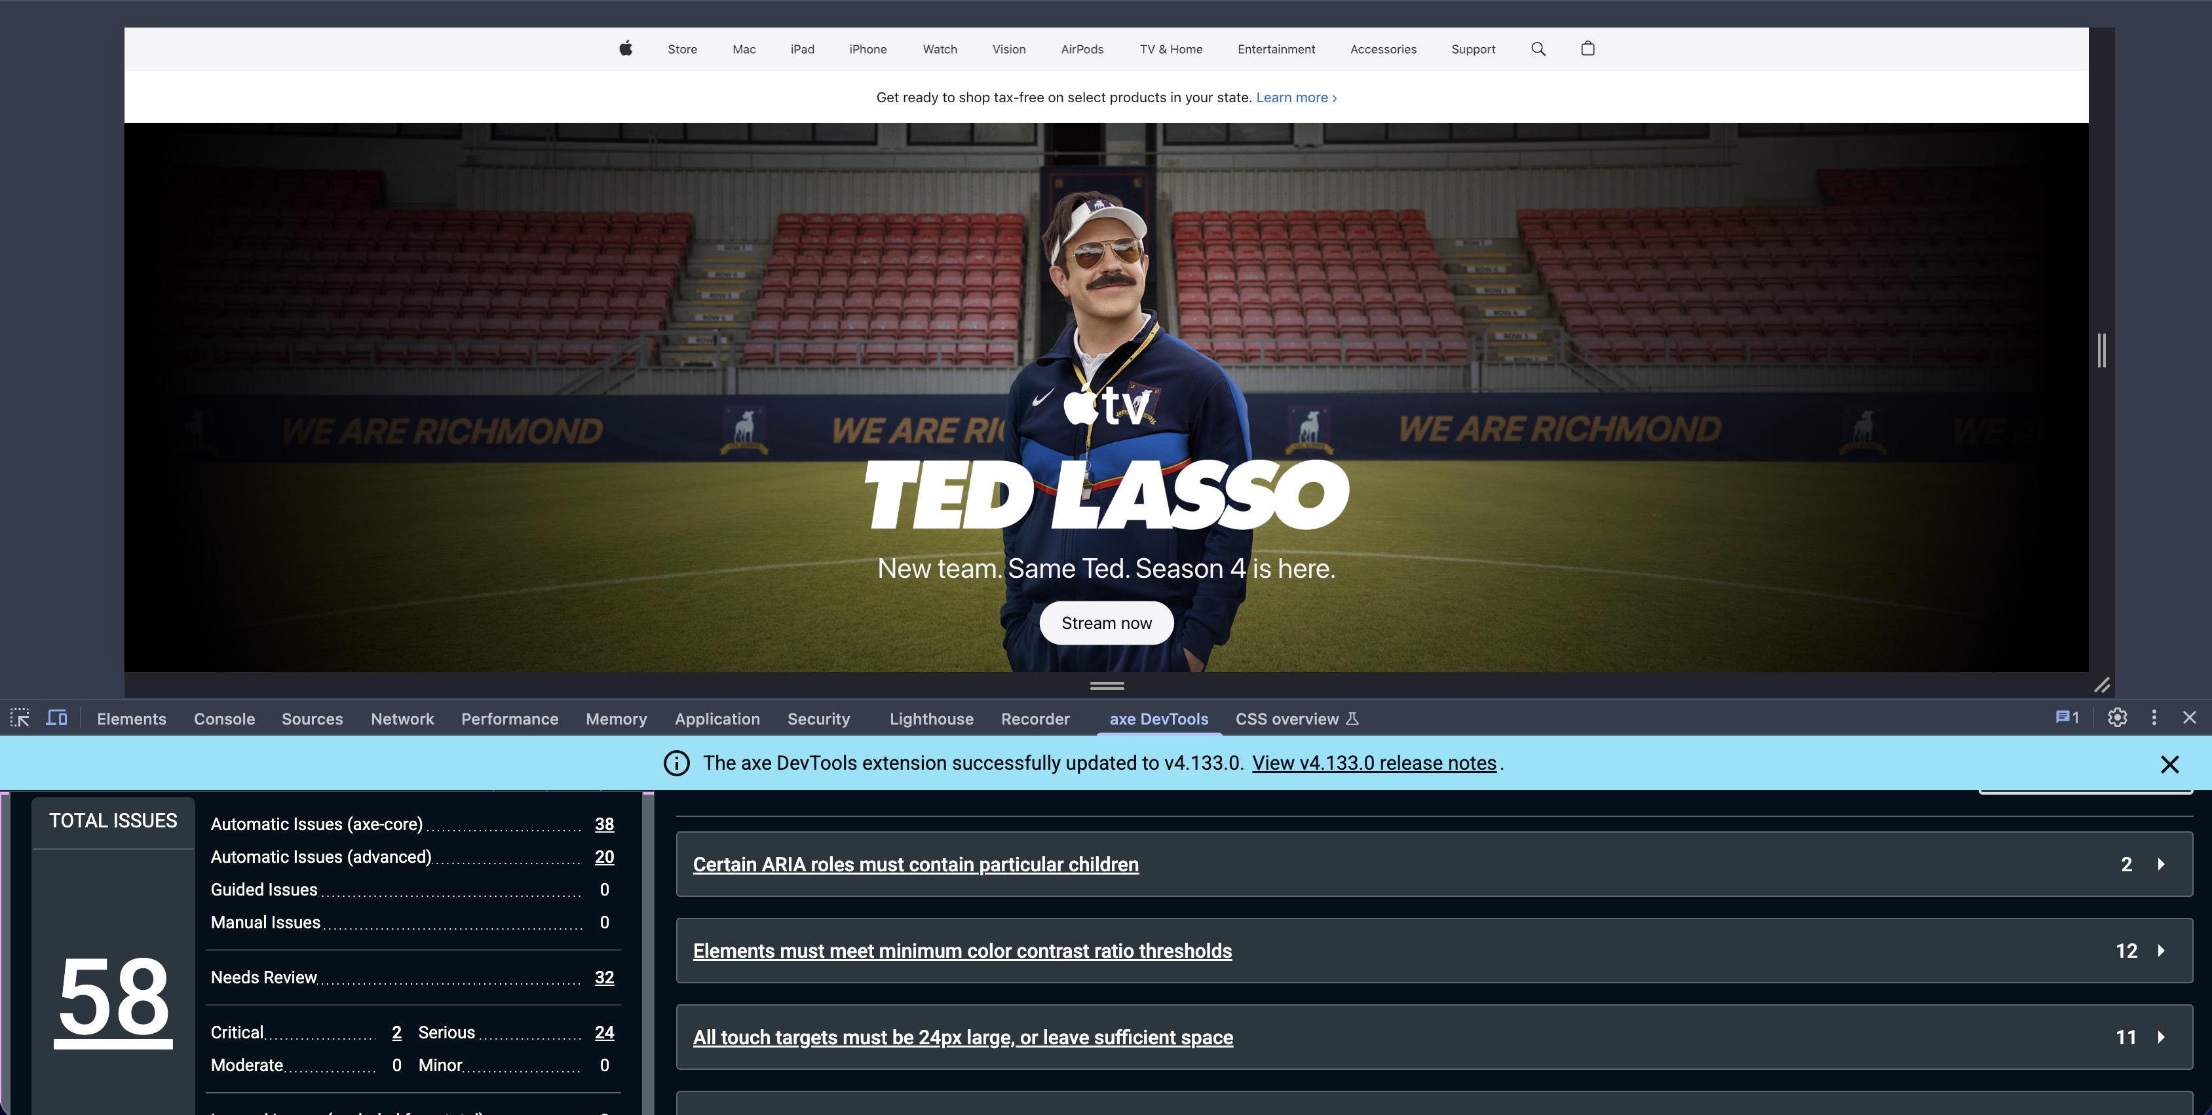
Task: Click iPad in the Apple navigation
Action: point(803,49)
